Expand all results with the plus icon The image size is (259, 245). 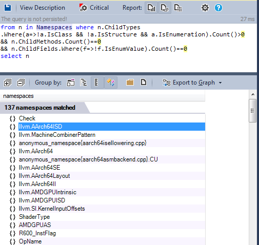[x=8, y=83]
